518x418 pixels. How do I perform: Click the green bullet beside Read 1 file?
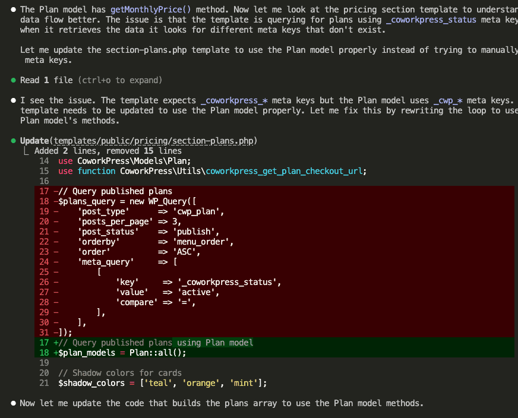pos(13,80)
